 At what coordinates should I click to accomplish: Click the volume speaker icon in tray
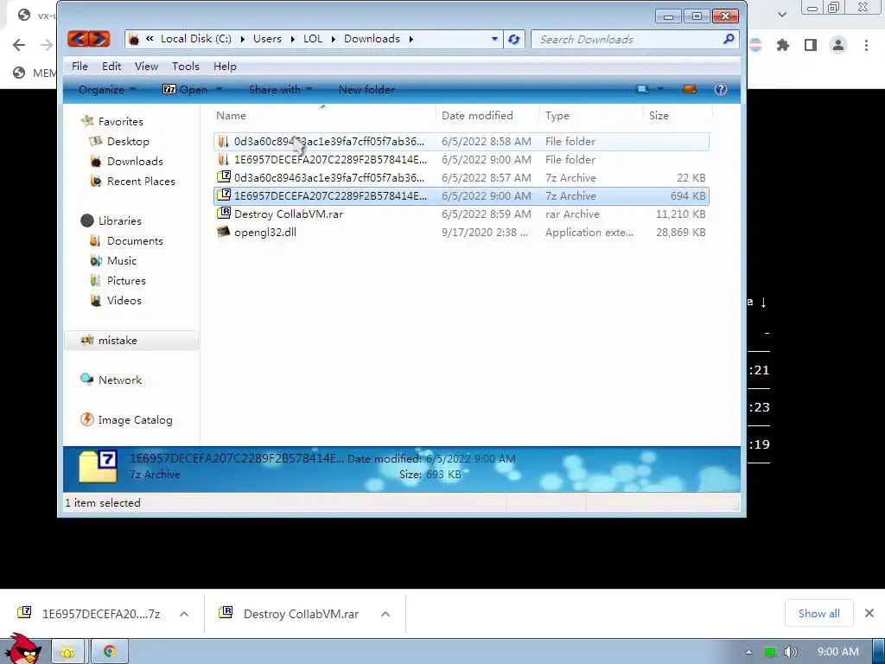[x=790, y=652]
